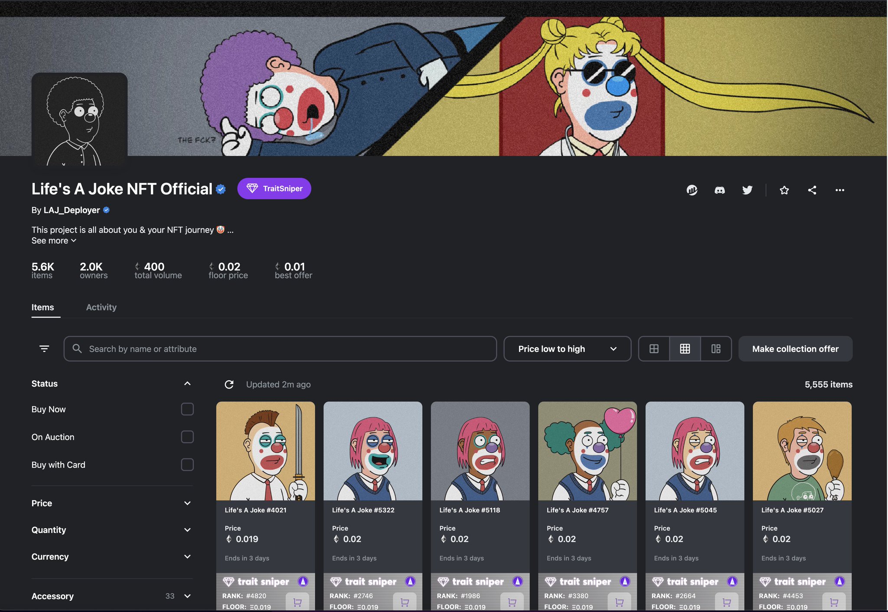Open the three-dot more options menu
This screenshot has height=612, width=888.
coord(839,190)
